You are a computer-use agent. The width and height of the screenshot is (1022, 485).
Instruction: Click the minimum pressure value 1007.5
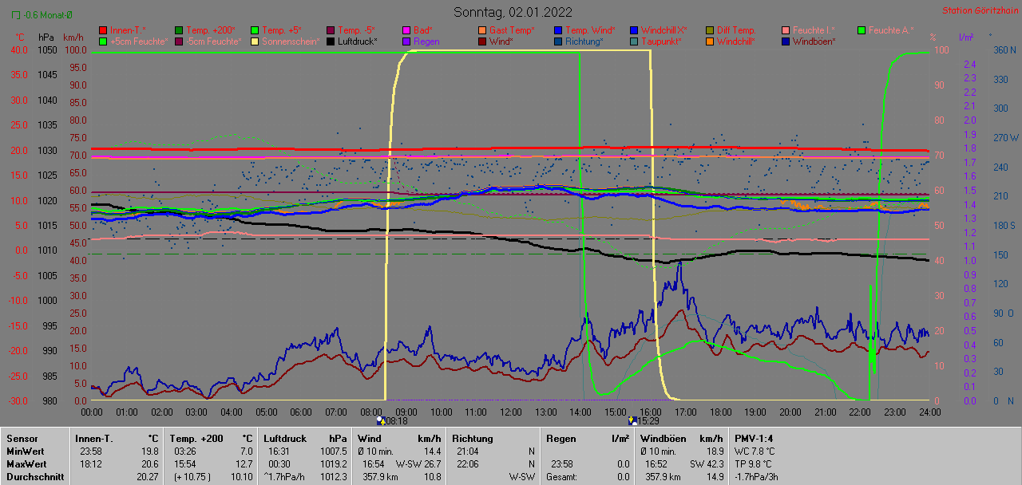pyautogui.click(x=333, y=451)
